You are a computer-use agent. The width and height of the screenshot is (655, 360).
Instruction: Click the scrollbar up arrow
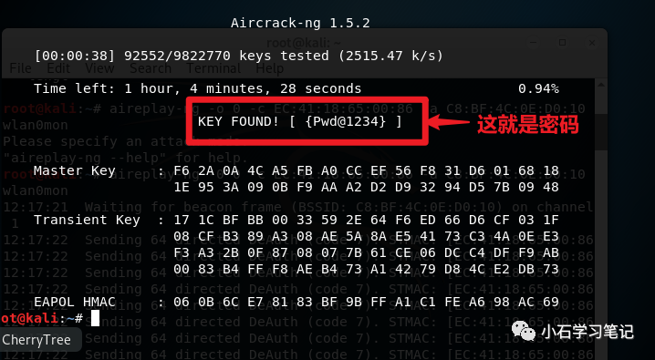pyautogui.click(x=601, y=85)
